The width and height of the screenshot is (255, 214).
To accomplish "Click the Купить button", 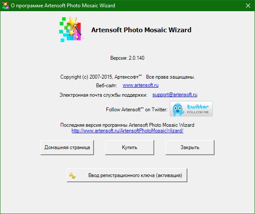I will point(130,147).
